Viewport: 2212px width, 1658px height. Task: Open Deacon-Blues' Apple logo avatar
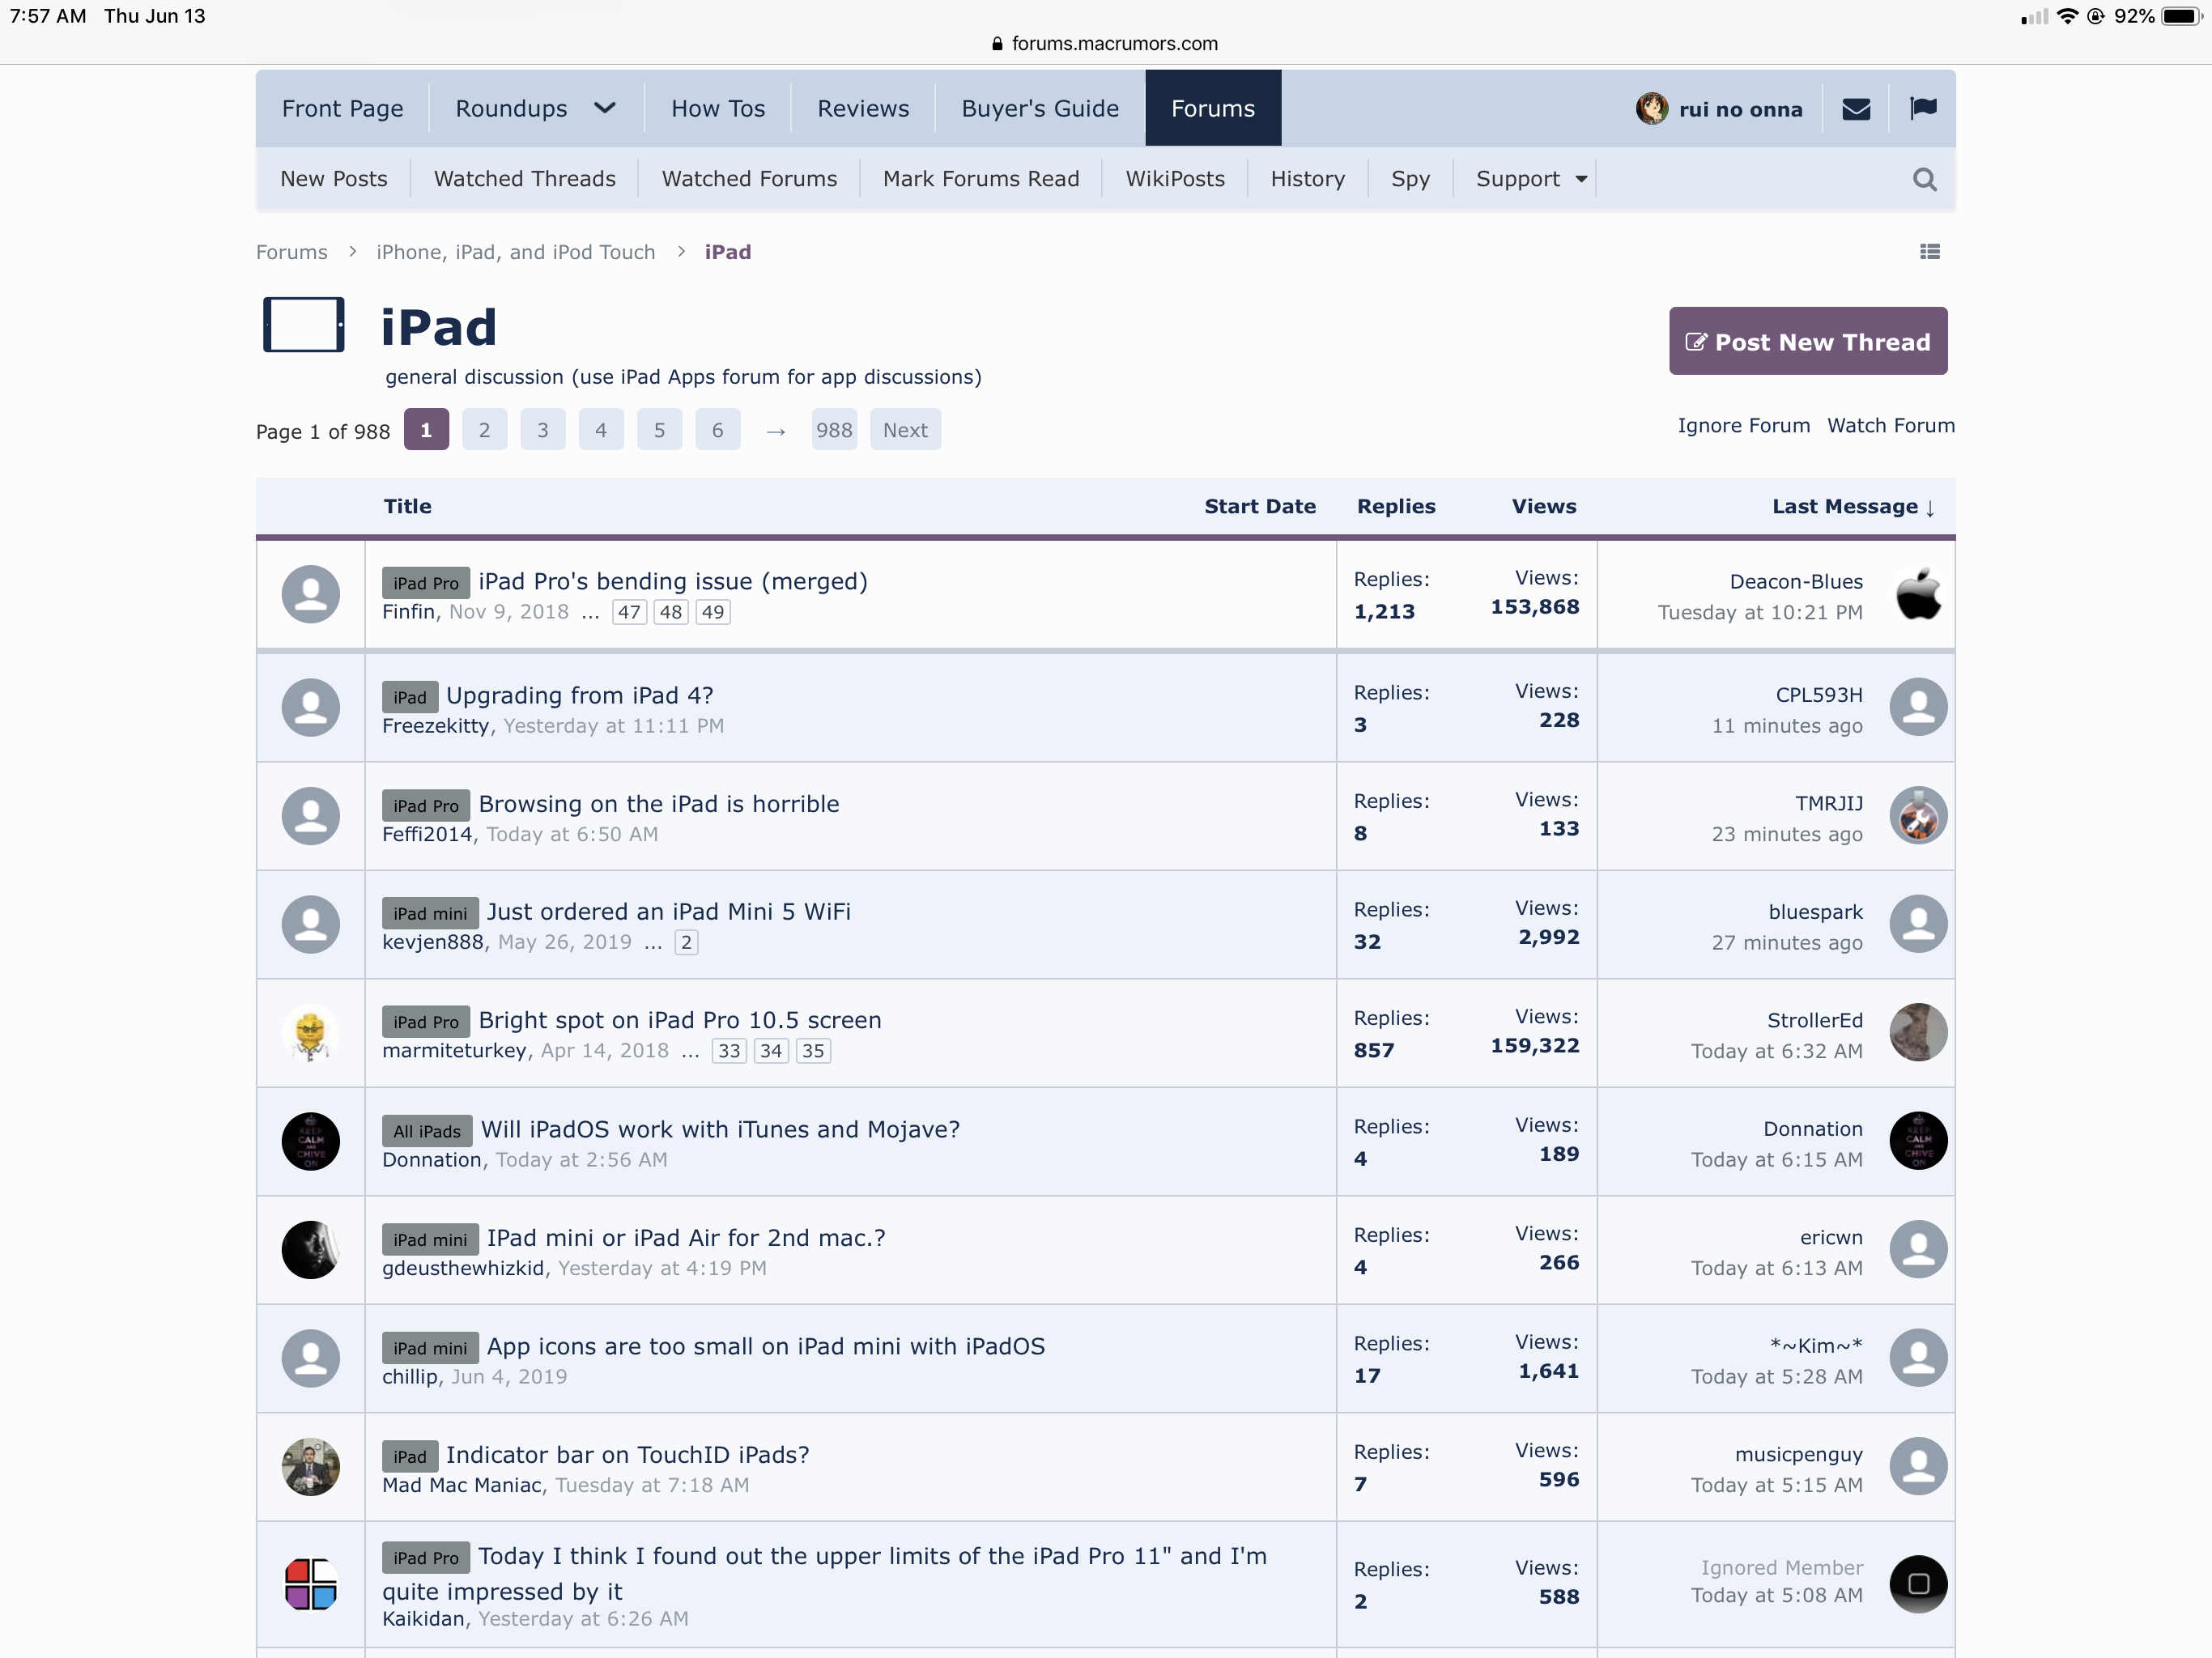pos(1918,595)
